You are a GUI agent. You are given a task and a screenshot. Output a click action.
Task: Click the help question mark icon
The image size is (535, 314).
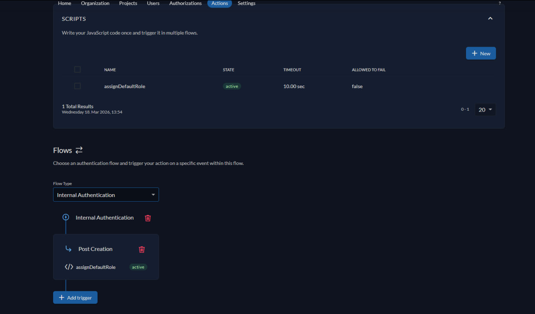499,3
